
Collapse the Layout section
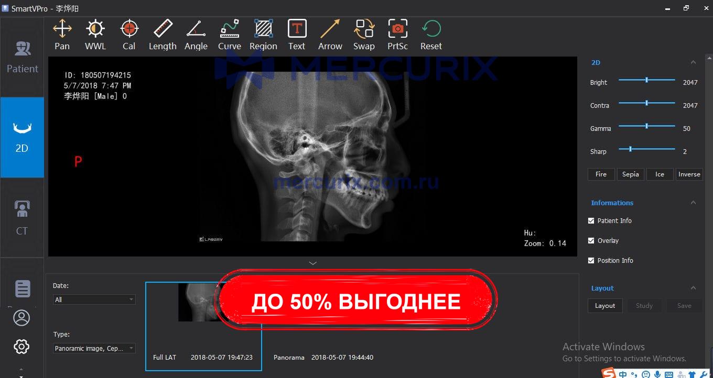point(693,288)
